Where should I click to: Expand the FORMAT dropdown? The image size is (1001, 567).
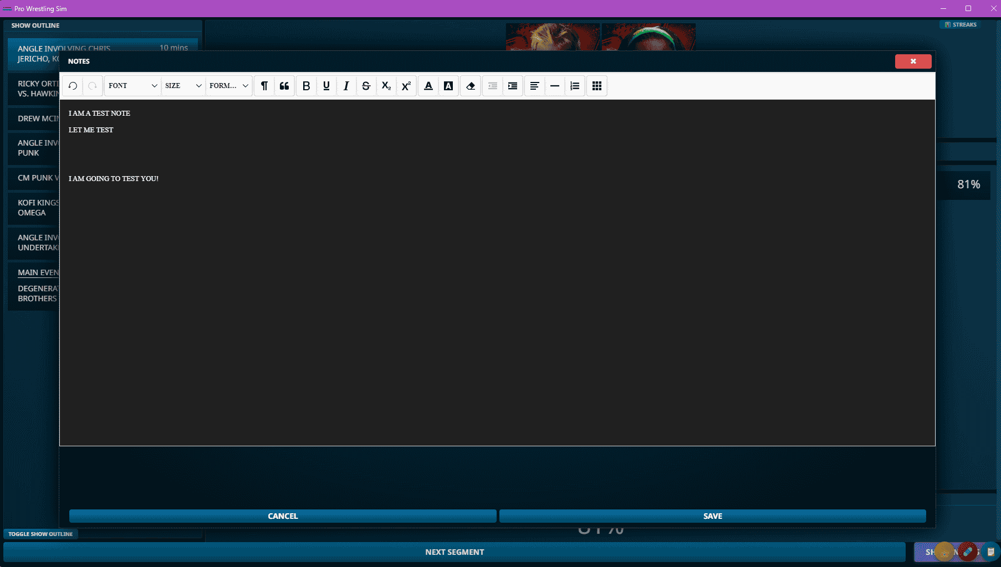click(229, 86)
